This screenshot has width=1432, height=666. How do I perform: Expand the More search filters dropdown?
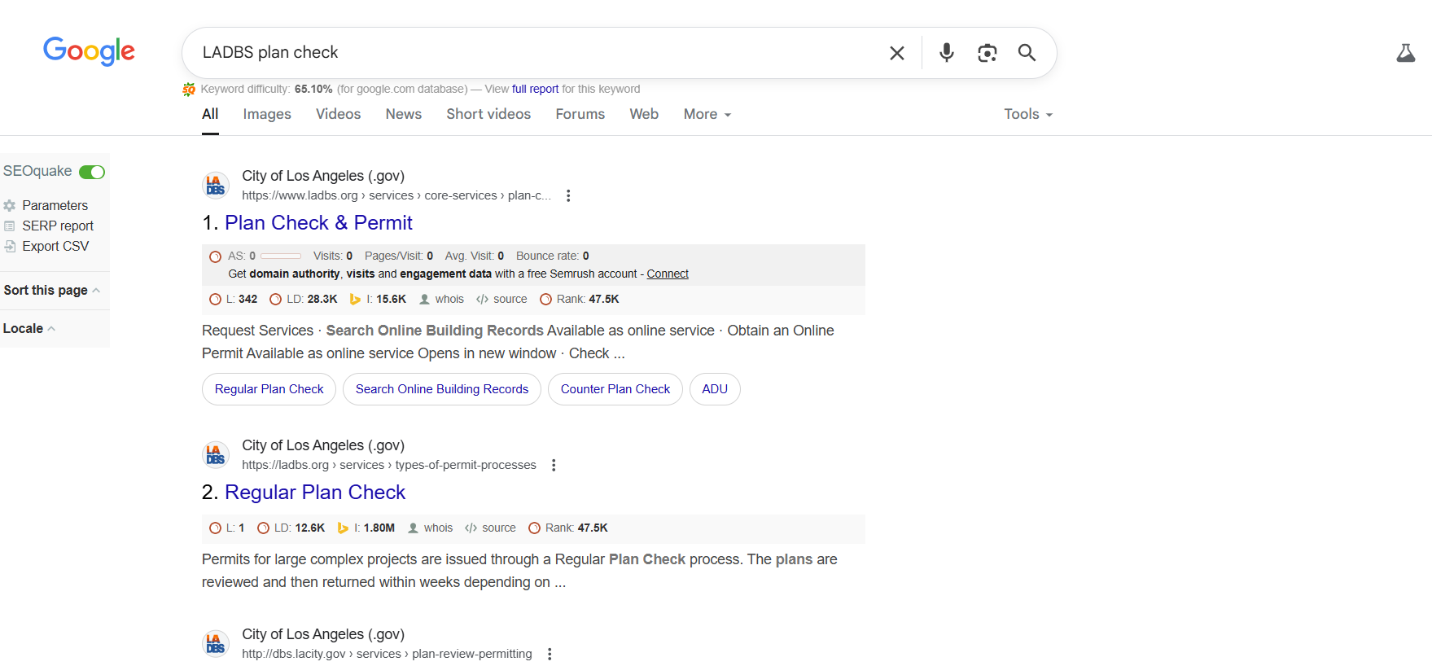tap(707, 114)
